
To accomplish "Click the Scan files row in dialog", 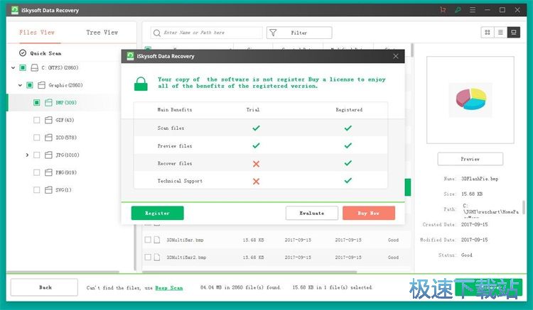I will tap(261, 128).
